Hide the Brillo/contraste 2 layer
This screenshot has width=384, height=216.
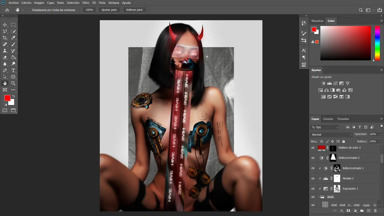313,158
